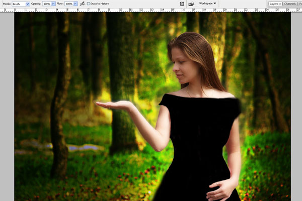Switch to the Channels tab
Image resolution: width=302 pixels, height=201 pixels.
[290, 4]
